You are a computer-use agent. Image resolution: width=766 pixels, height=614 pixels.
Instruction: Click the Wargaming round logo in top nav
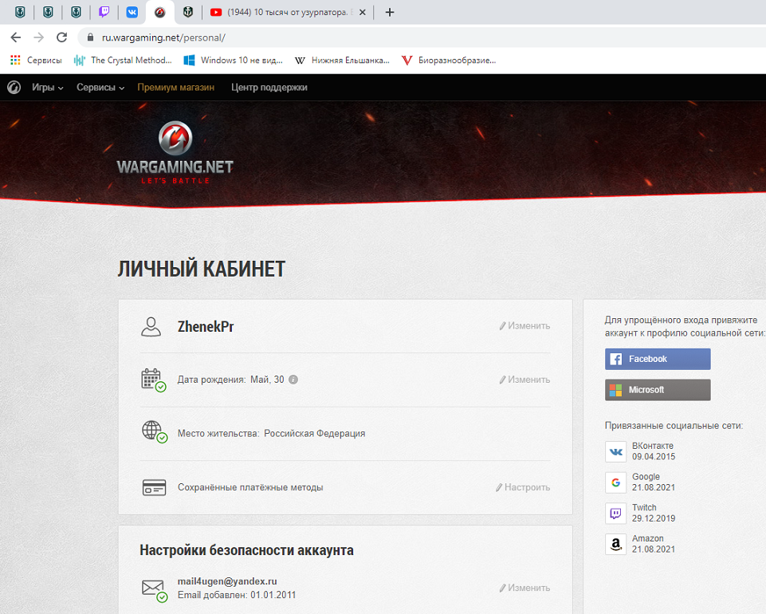(x=14, y=88)
